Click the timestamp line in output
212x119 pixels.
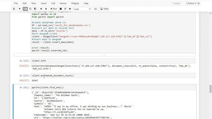point(62,115)
